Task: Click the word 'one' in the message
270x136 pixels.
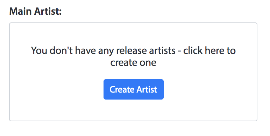Action: 148,62
